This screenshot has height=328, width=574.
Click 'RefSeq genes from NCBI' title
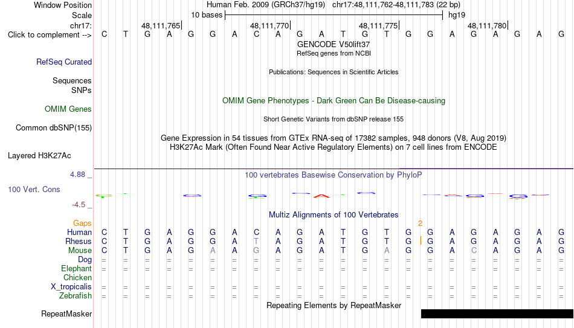334,53
